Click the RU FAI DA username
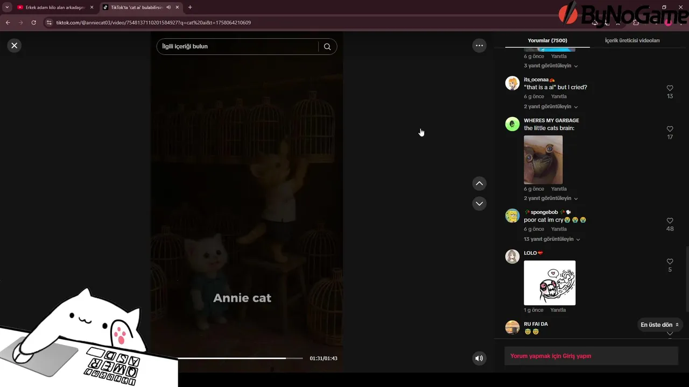This screenshot has width=689, height=387. point(536,324)
